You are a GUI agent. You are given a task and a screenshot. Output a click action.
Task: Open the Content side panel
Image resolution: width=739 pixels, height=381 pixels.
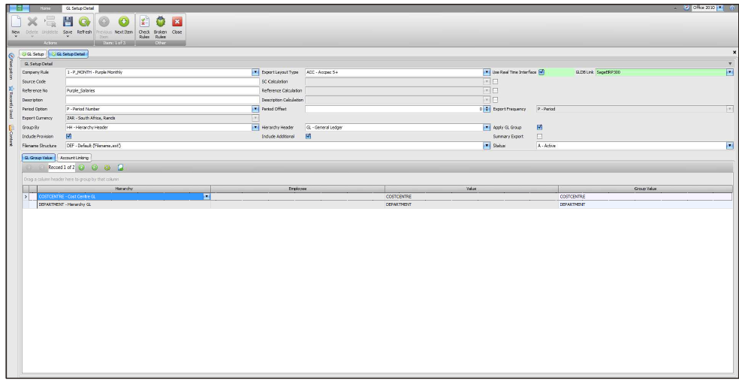(11, 135)
